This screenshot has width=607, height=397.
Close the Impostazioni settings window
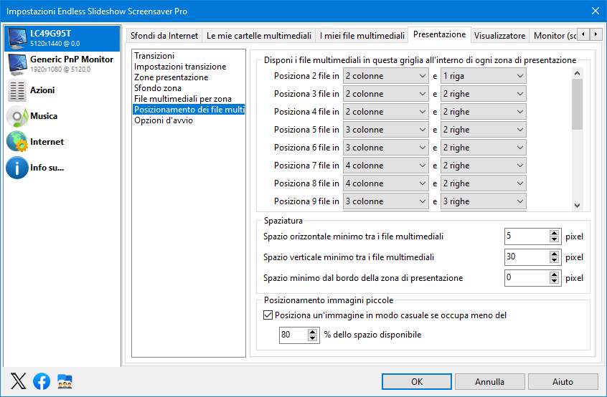[596, 11]
